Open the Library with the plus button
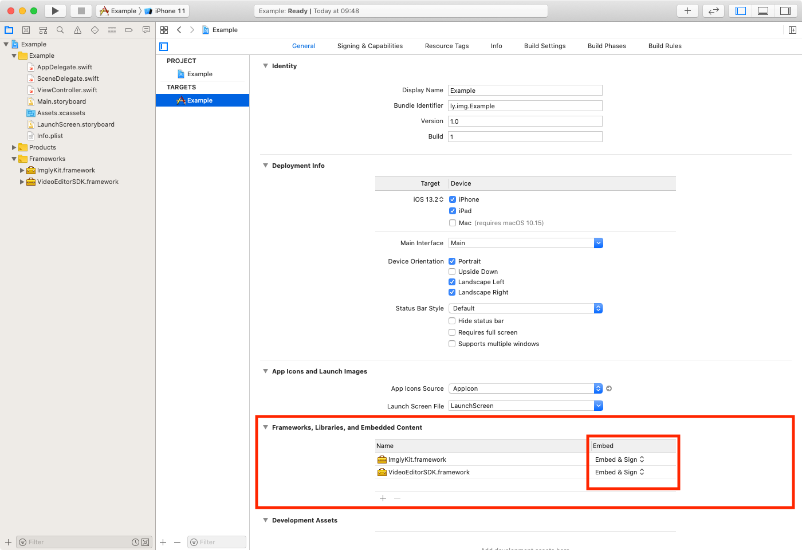The height and width of the screenshot is (550, 802). 687,11
